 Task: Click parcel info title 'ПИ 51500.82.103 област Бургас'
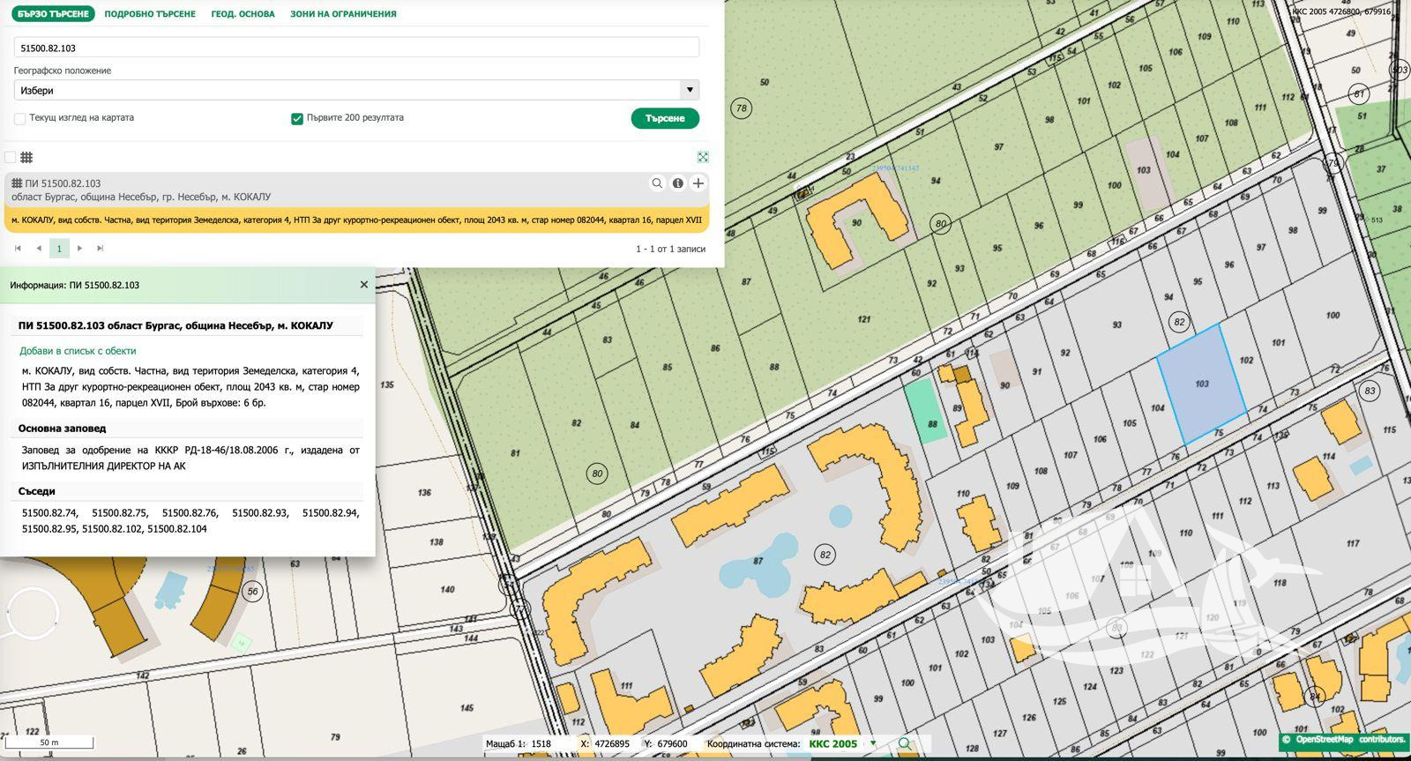(175, 325)
